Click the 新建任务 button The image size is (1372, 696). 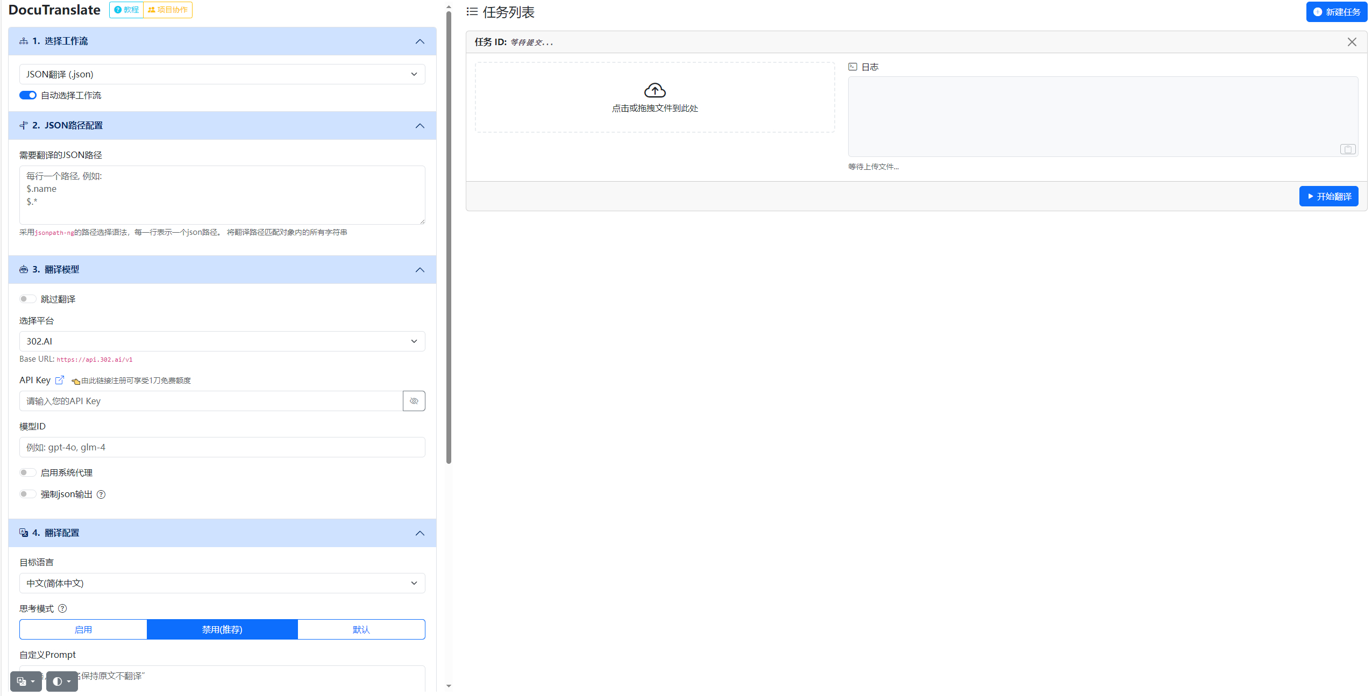[x=1337, y=12]
